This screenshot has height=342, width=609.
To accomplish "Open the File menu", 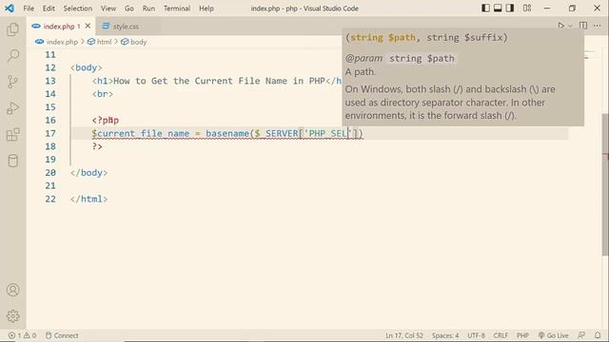I will click(29, 9).
